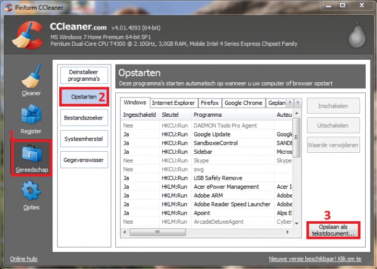This screenshot has height=269, width=377.
Task: Open Opties gear icon
Action: (31, 191)
